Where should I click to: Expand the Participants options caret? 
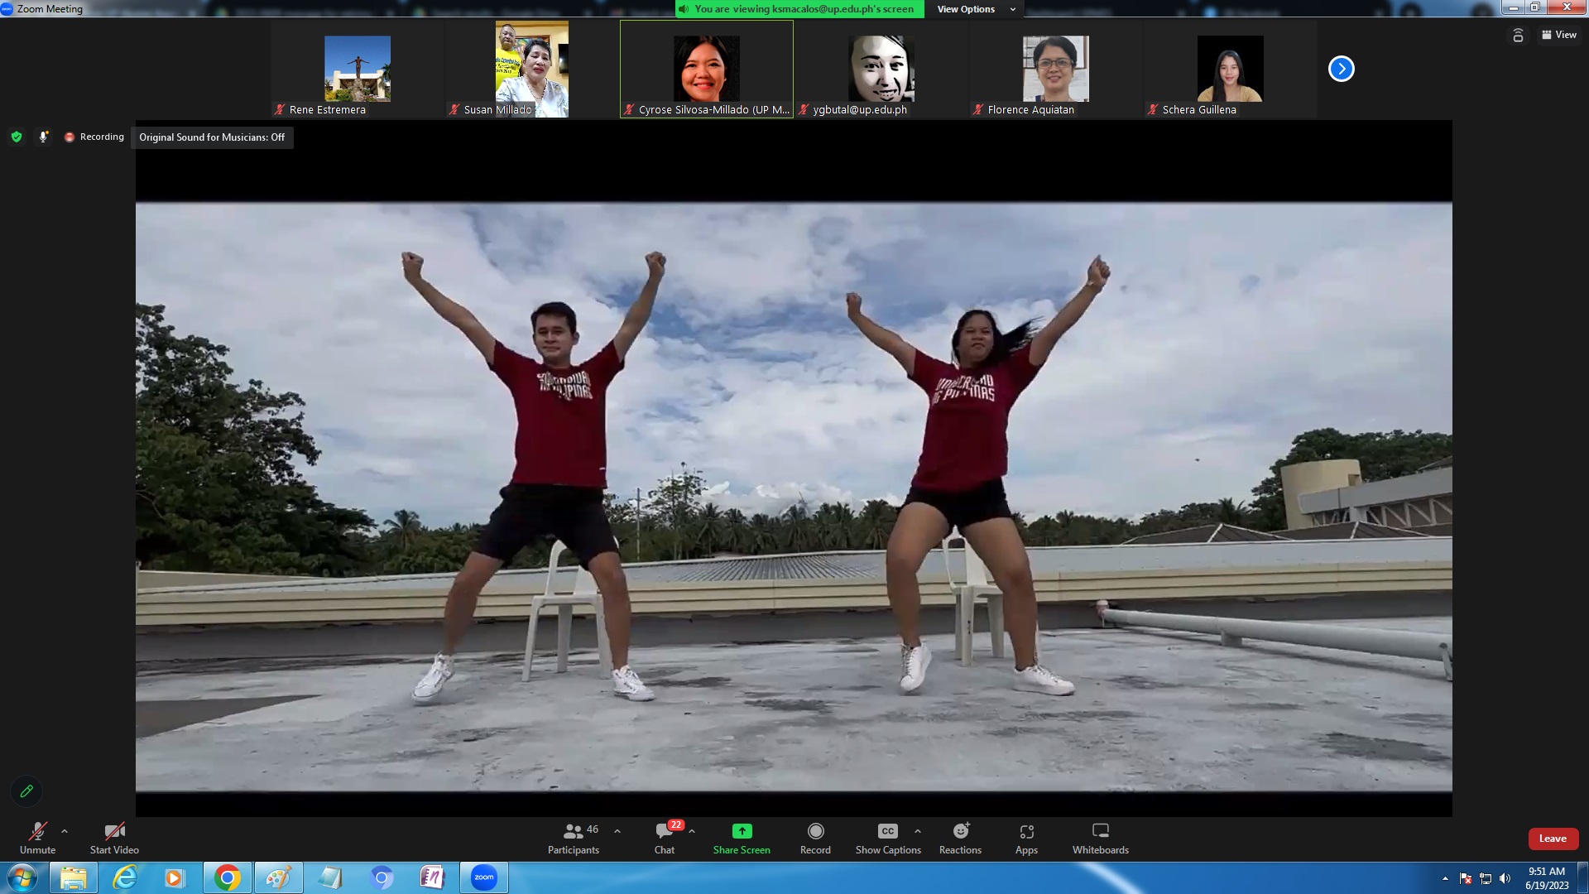click(x=617, y=830)
